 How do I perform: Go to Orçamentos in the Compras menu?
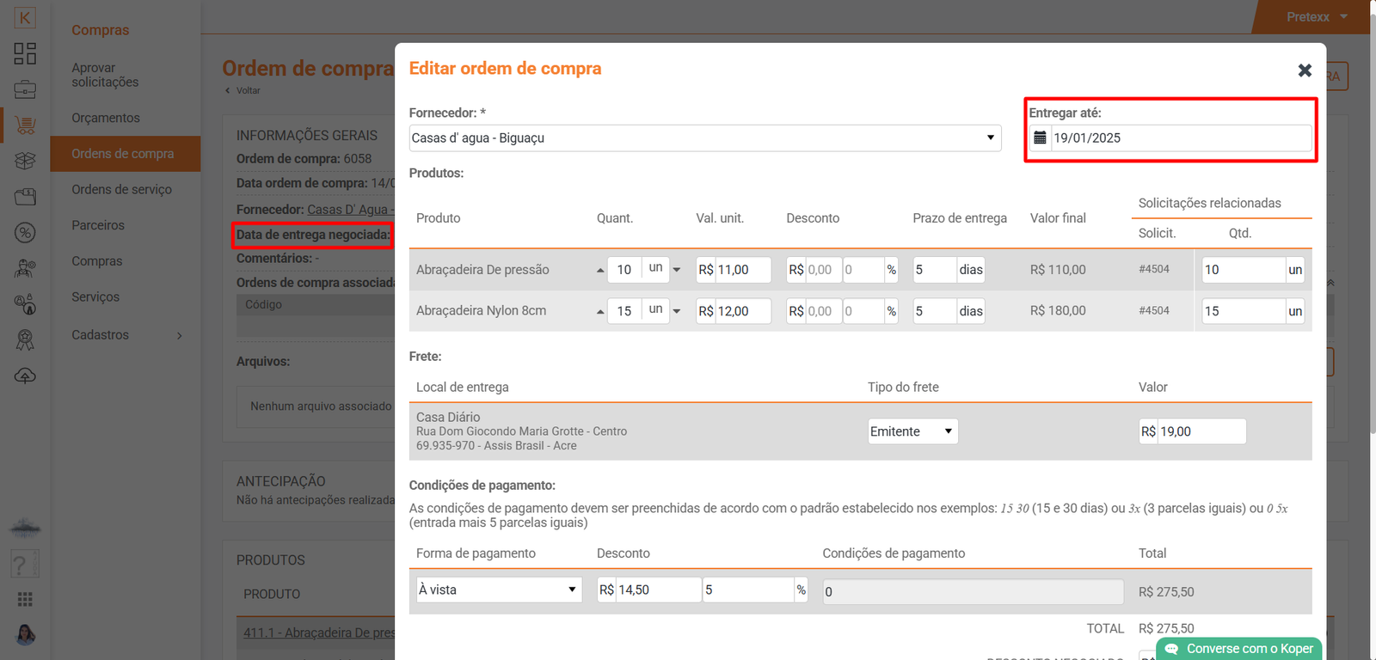coord(106,118)
